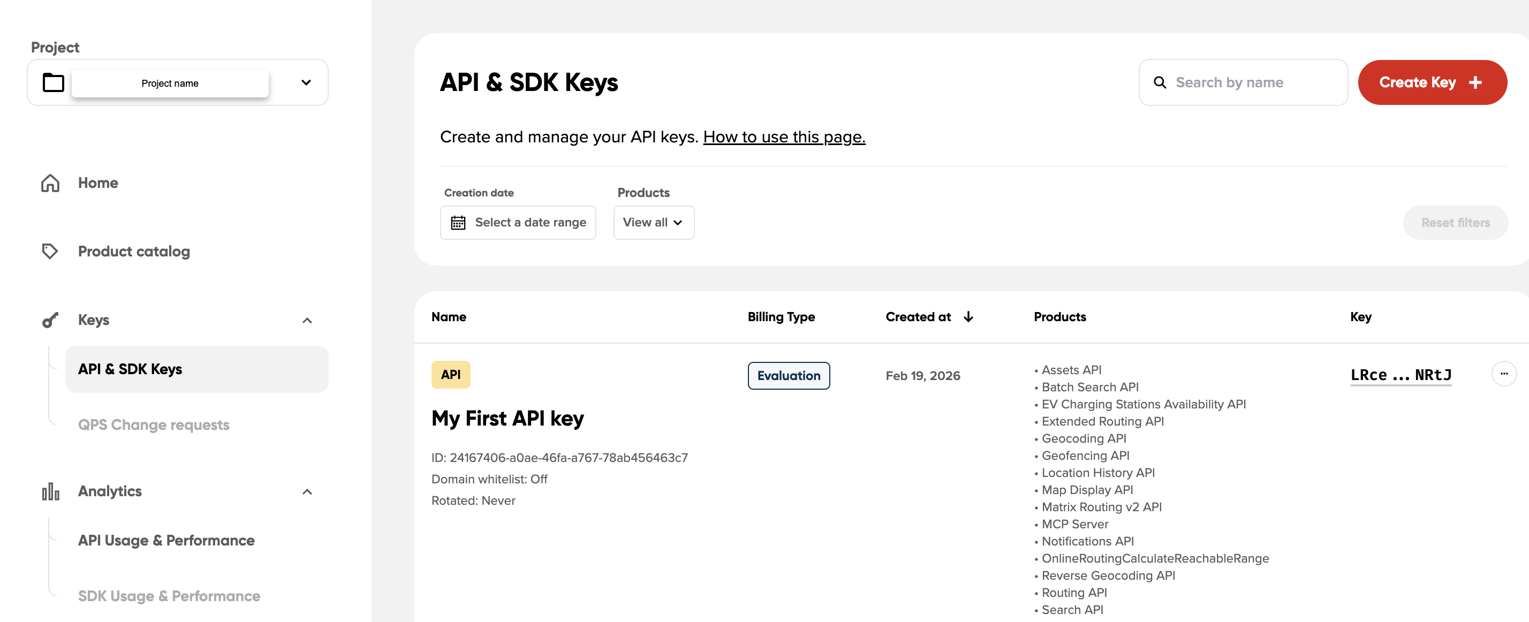Open the Project name dropdown chevron
The width and height of the screenshot is (1529, 622).
(306, 82)
